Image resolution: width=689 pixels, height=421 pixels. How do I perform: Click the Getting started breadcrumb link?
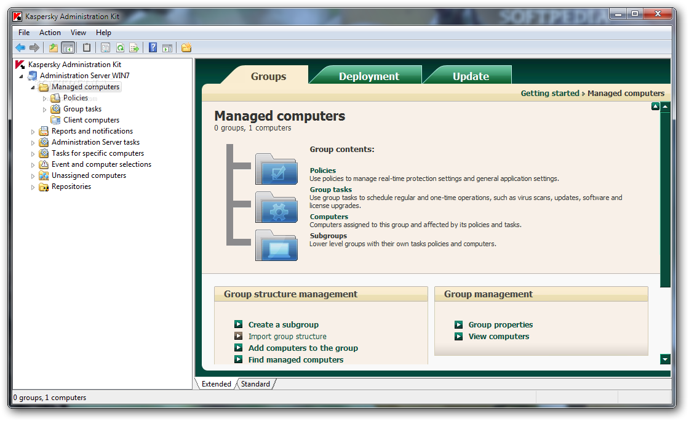tap(550, 93)
